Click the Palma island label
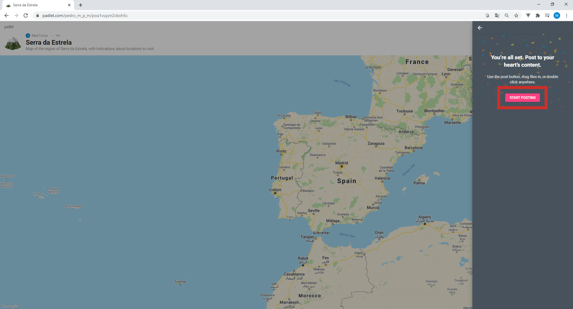The image size is (573, 309). [419, 183]
